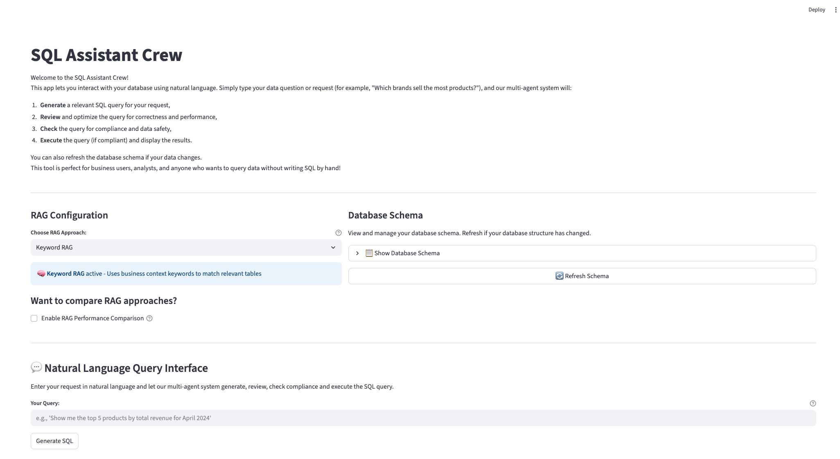Click speech bubble icon in Query Interface heading
Viewport: 840px width, 459px height.
point(36,367)
